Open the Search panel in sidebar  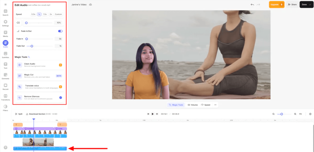point(5,12)
